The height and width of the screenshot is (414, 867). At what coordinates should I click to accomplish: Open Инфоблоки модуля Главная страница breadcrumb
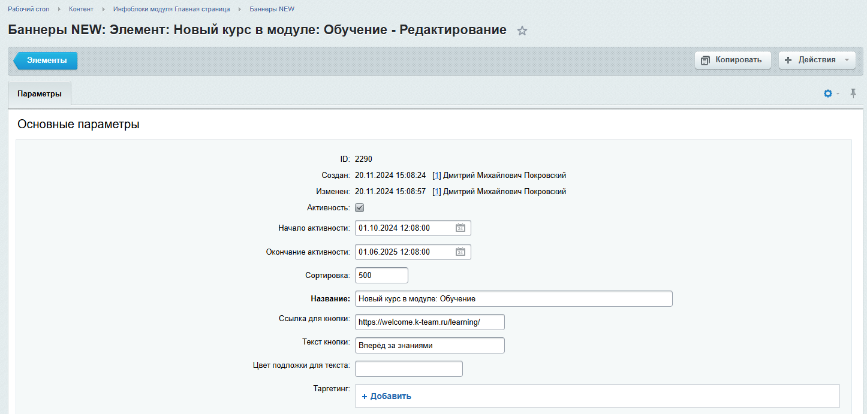[x=171, y=9]
